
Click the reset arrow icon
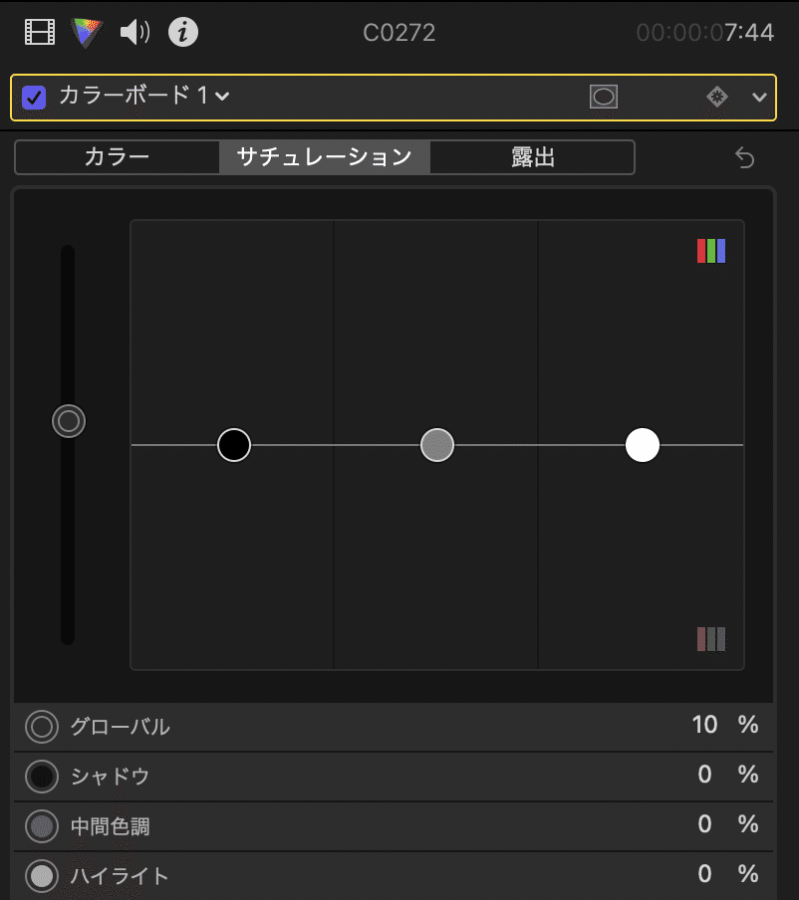[x=745, y=157]
